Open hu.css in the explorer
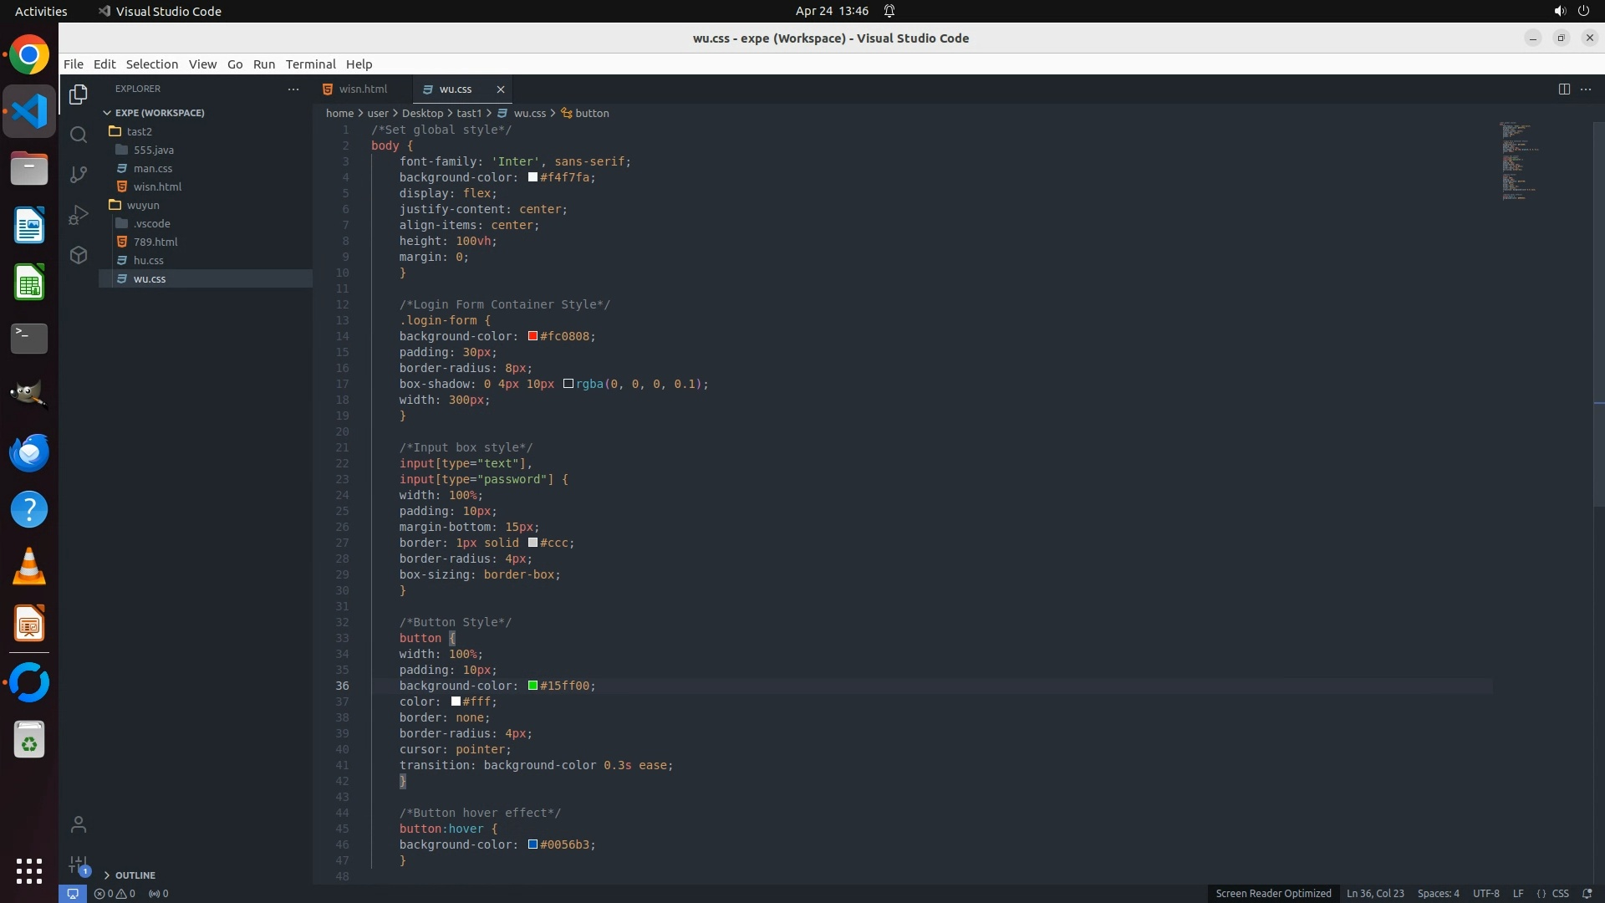Image resolution: width=1605 pixels, height=903 pixels. click(148, 260)
